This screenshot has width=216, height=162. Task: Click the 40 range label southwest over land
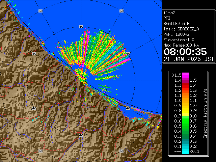coord(34,108)
